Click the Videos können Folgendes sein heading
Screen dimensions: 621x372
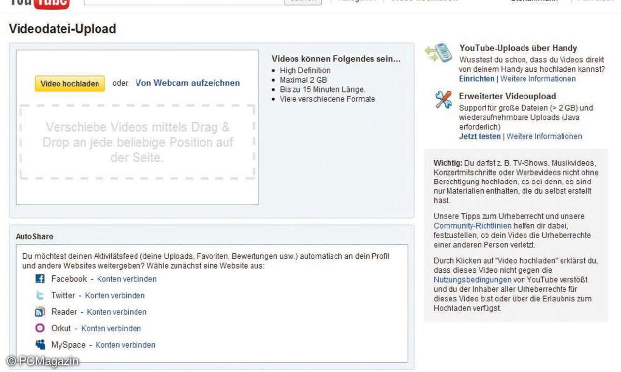pos(336,59)
